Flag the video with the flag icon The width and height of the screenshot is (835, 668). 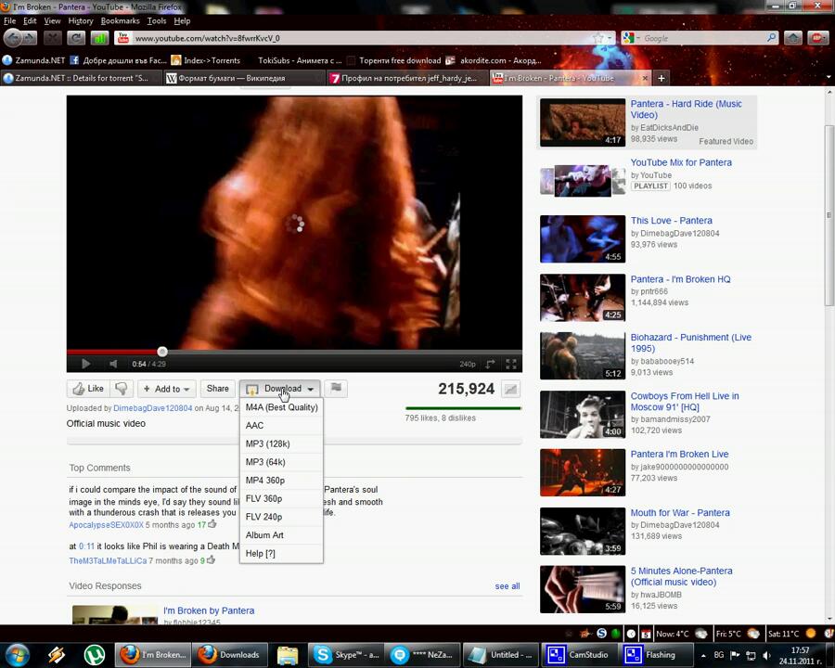(x=336, y=389)
